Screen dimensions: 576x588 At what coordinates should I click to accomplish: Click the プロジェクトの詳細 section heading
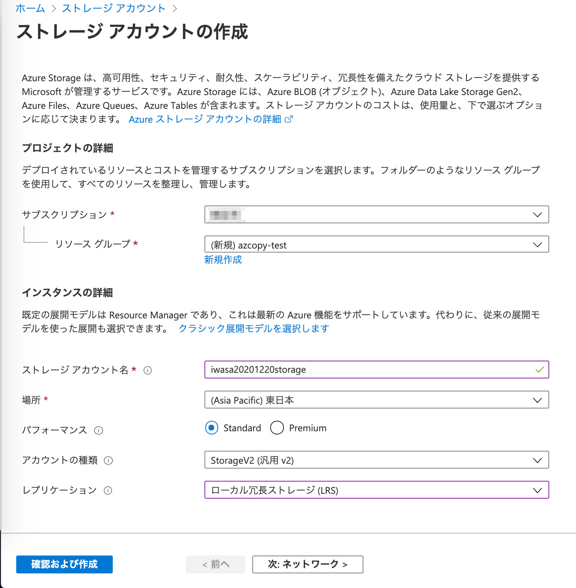[67, 148]
